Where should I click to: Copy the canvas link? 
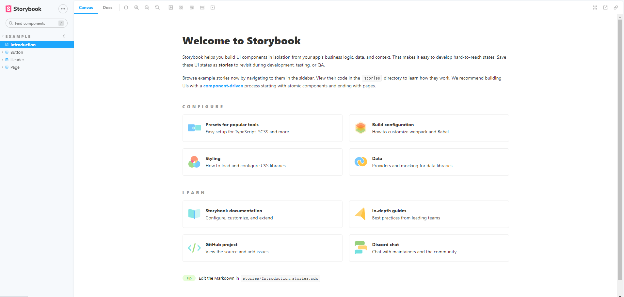point(616,7)
